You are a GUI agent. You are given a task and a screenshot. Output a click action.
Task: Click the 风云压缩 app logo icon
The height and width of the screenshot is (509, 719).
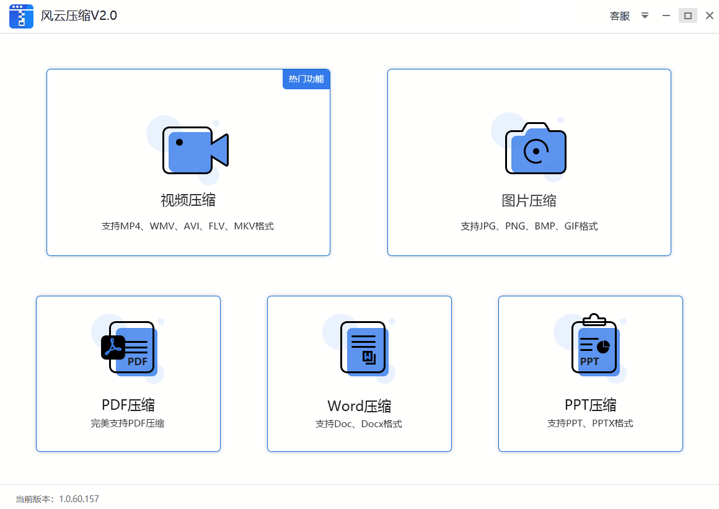click(21, 15)
